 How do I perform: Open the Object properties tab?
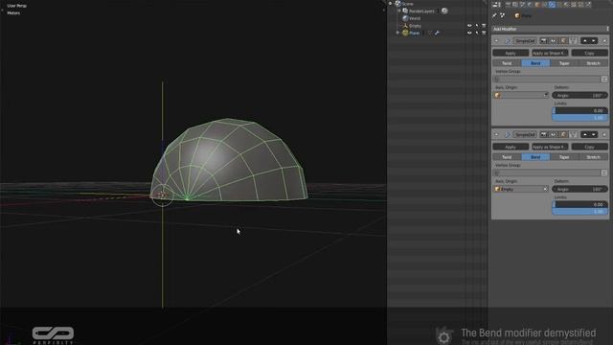coord(537,4)
